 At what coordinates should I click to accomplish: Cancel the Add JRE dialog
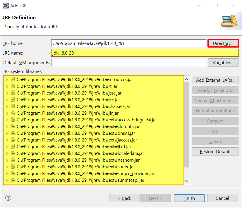[x=222, y=198]
